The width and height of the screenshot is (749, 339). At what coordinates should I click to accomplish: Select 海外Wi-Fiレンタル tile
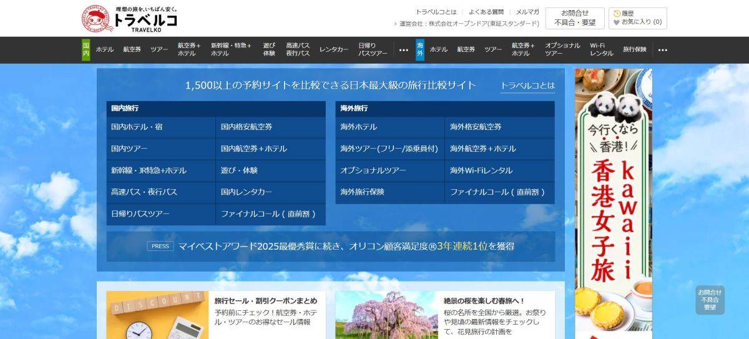pos(500,170)
